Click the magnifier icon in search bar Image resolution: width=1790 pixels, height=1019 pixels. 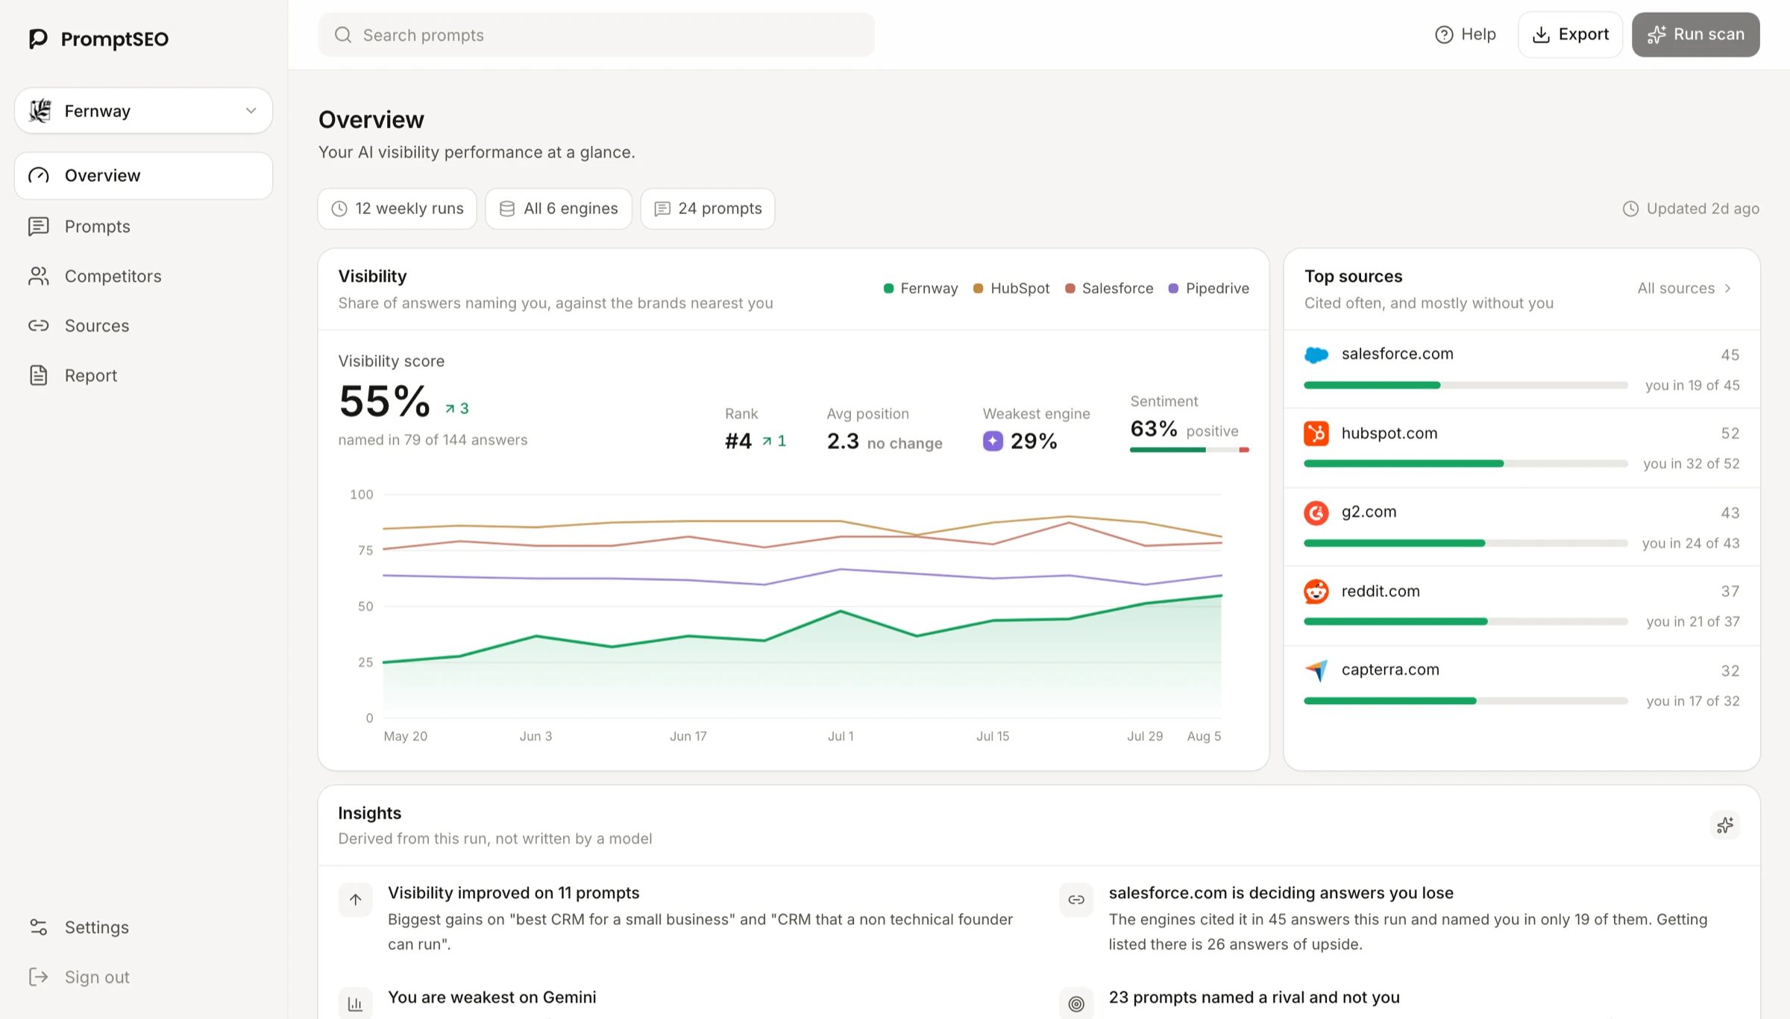coord(343,35)
